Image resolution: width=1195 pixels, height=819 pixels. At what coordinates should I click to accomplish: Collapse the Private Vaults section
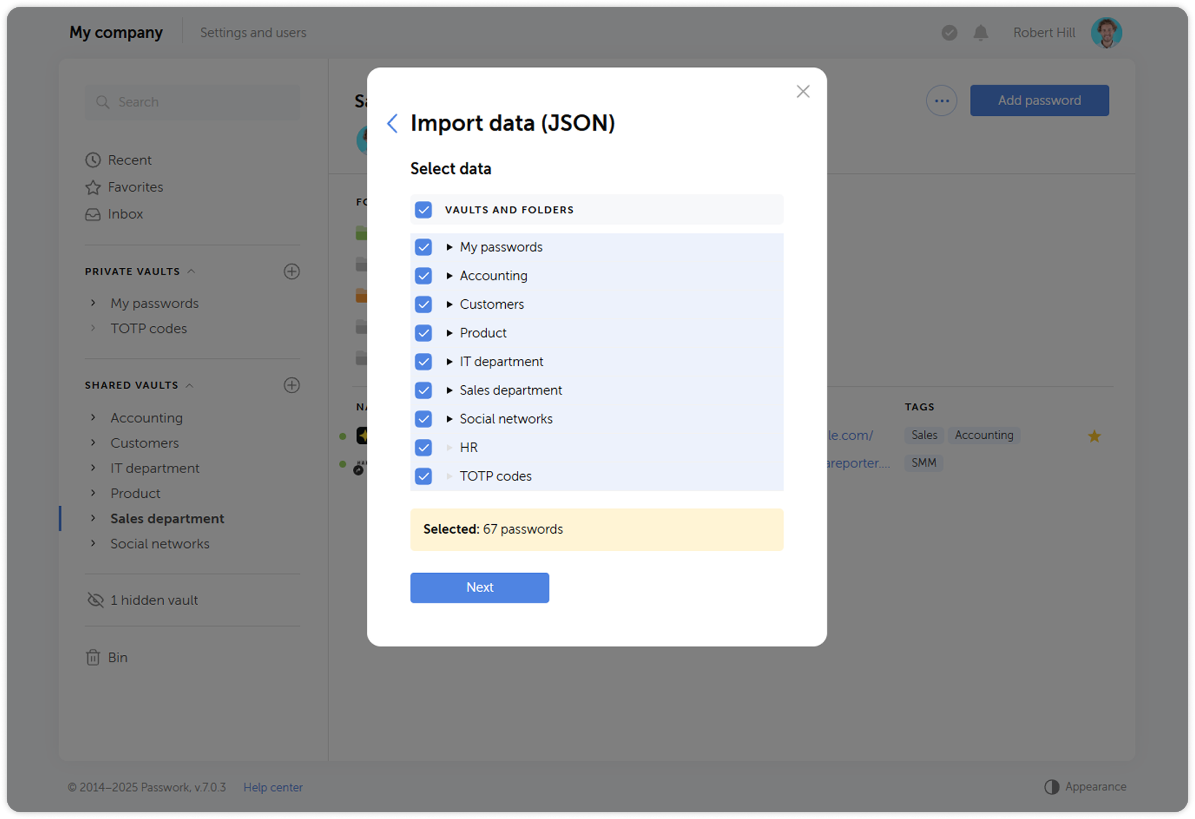coord(192,271)
